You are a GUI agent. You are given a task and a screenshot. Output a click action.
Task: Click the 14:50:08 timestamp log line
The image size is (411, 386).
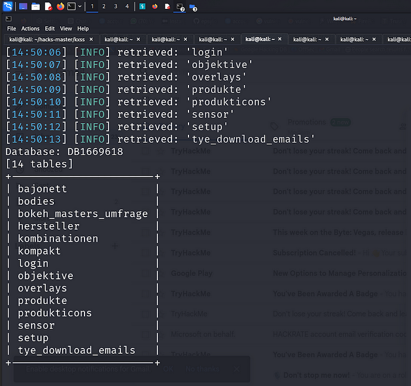point(126,77)
